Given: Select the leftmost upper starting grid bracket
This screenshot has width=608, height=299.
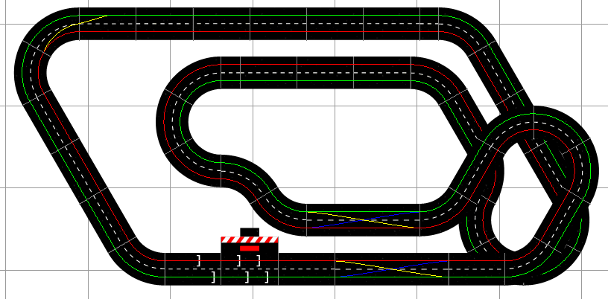Looking at the screenshot, I should [199, 260].
